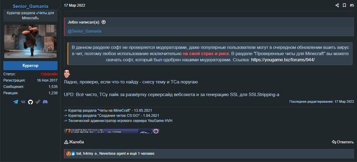The image size is (357, 162).
Task: Open the user's Steam profile
Action: tap(38, 102)
